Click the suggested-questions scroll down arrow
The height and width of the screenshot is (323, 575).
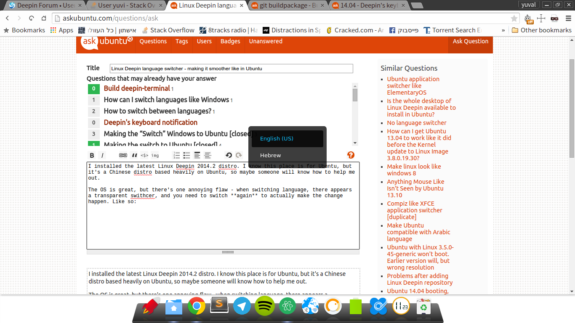pos(355,143)
